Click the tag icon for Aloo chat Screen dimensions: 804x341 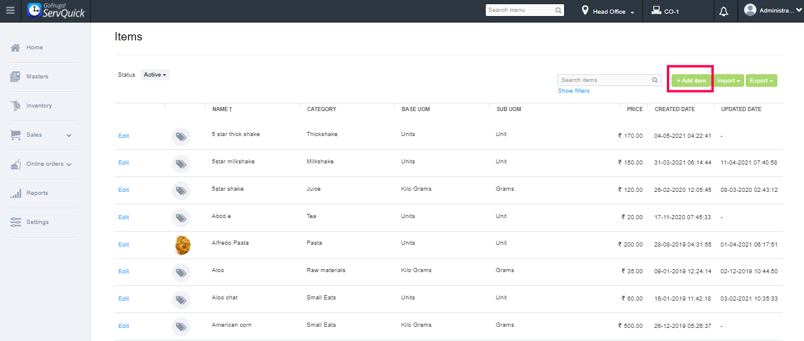tap(181, 299)
